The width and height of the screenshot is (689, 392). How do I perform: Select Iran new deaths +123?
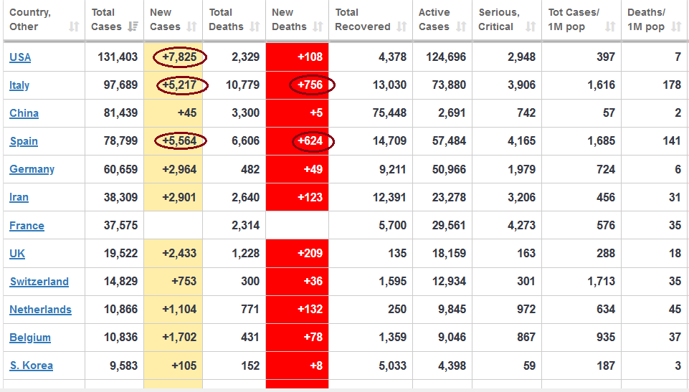point(310,198)
